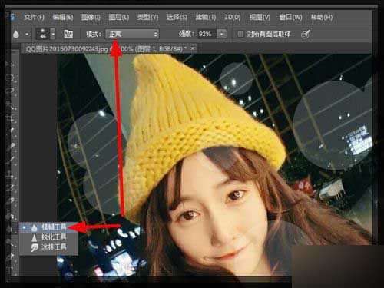Viewport: 384px width, 288px height.
Task: Open the 3D(D) menu
Action: click(233, 17)
